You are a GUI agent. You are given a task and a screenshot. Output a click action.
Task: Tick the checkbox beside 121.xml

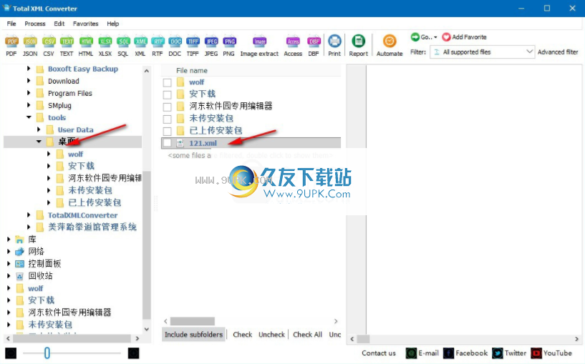tap(167, 143)
